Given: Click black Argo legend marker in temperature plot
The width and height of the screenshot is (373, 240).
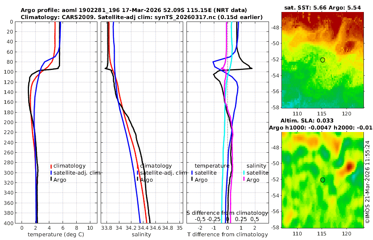Looking at the screenshot, I should pyautogui.click(x=51, y=180).
